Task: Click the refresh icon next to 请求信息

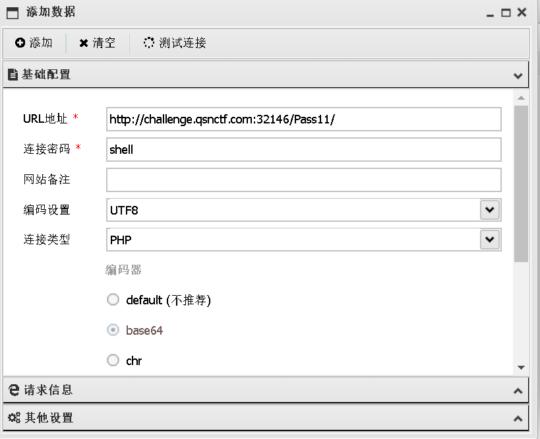Action: pyautogui.click(x=14, y=389)
